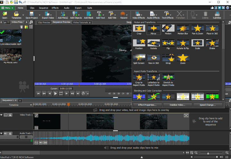This screenshot has height=159, width=231.
Task: Hide Video Track 1 with eye icon
Action: tap(6, 115)
